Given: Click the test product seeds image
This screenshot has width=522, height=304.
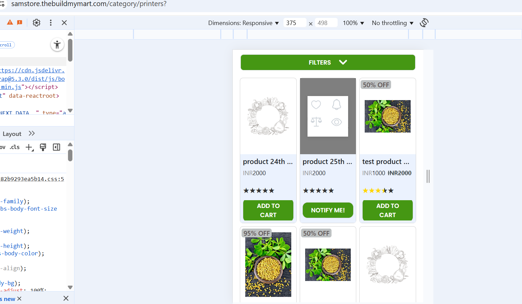Looking at the screenshot, I should 388,116.
